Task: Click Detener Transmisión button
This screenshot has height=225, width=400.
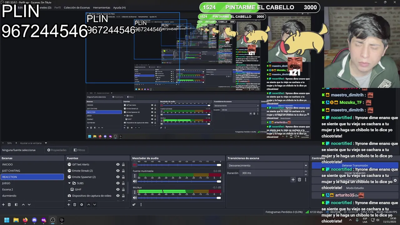Action: click(x=355, y=166)
